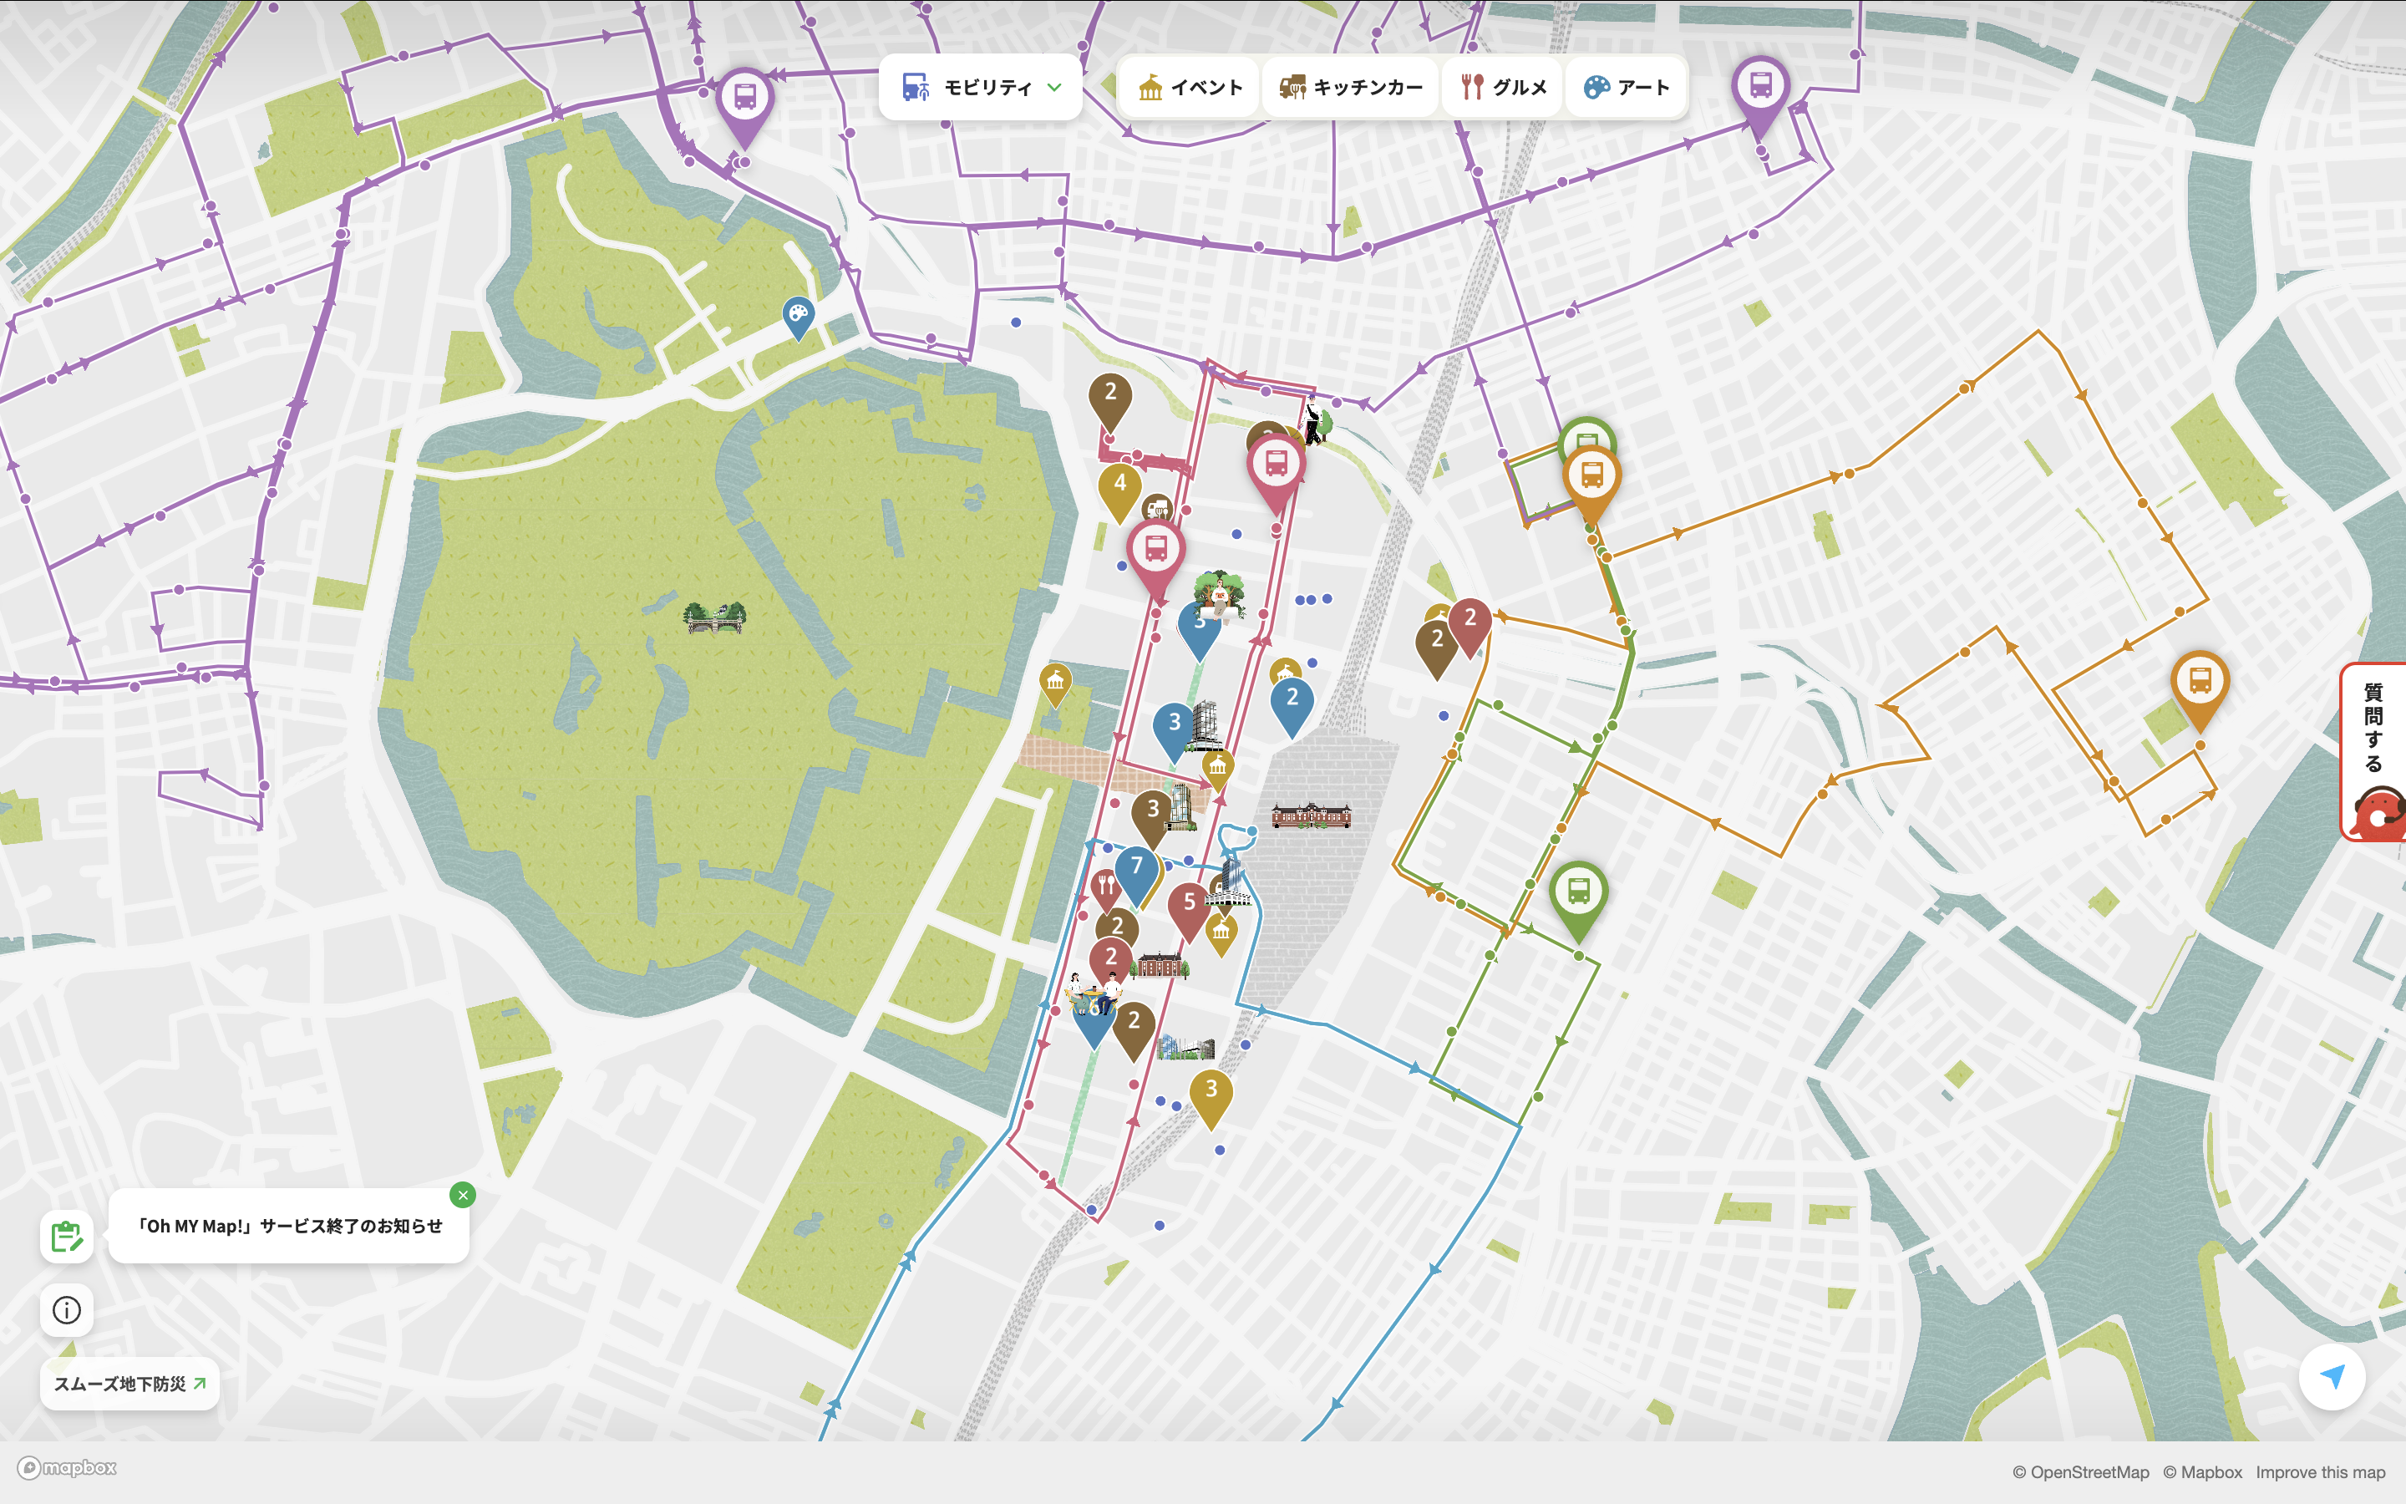Select the グルメ filter tab
The width and height of the screenshot is (2406, 1504).
(1503, 88)
